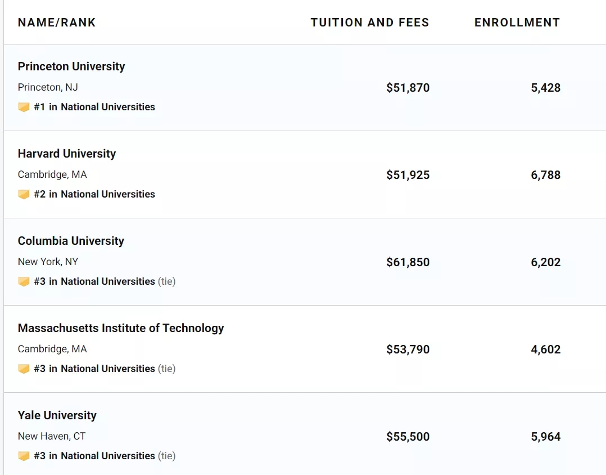
Task: Open the Massachusetts Institute of Technology link
Action: click(121, 328)
